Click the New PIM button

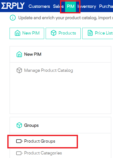pos(27,33)
